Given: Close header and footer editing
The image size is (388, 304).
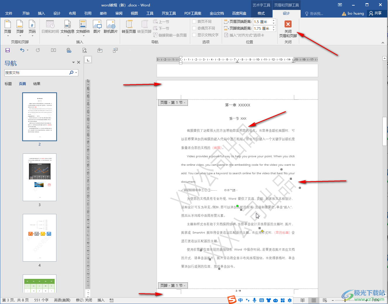Looking at the screenshot, I should coord(288,29).
